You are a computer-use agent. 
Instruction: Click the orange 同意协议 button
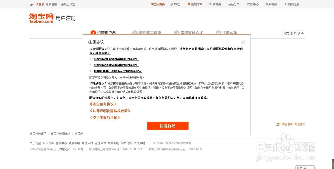click(167, 126)
